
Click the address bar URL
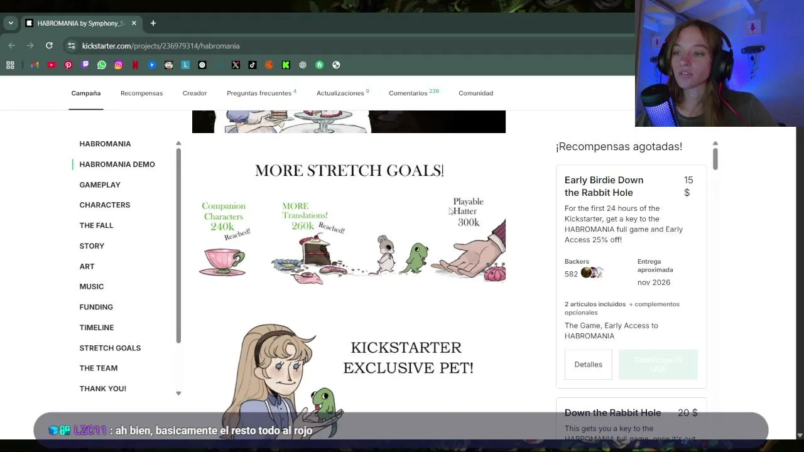click(161, 46)
